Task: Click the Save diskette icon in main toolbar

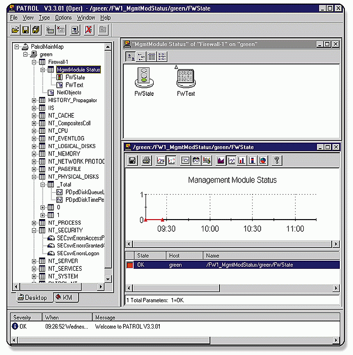Action: tap(25, 29)
